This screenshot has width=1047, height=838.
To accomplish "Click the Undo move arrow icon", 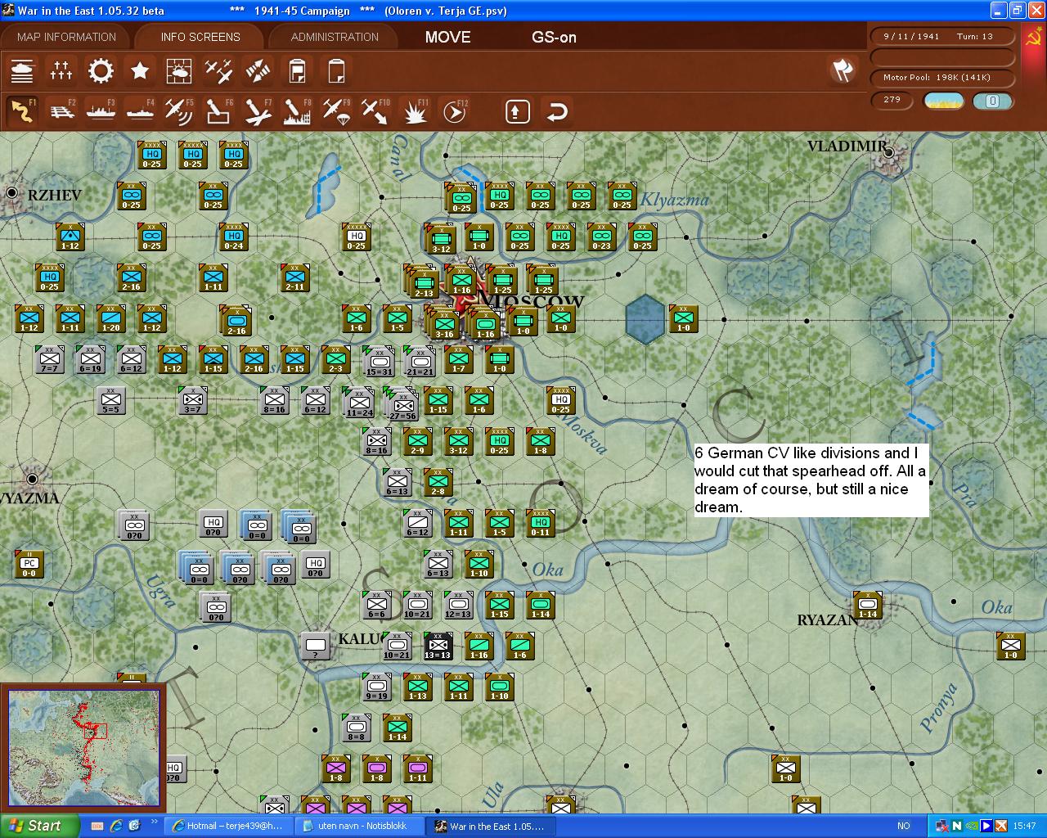I will pos(556,110).
